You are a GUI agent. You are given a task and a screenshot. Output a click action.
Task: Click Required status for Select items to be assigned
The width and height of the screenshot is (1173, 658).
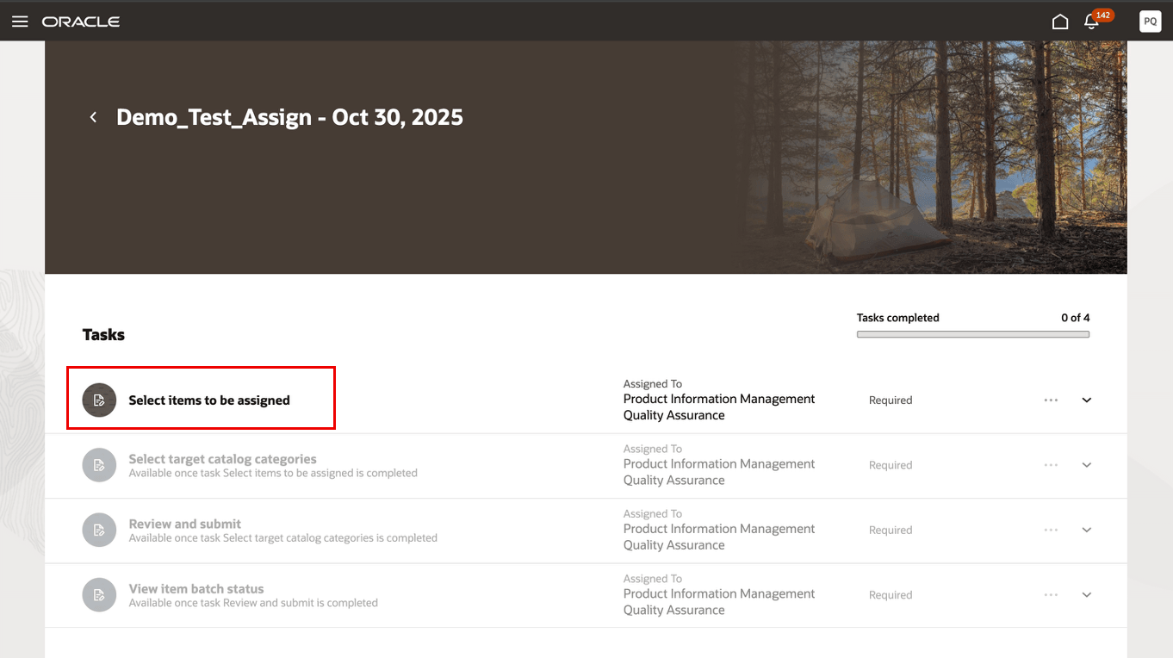pyautogui.click(x=891, y=400)
